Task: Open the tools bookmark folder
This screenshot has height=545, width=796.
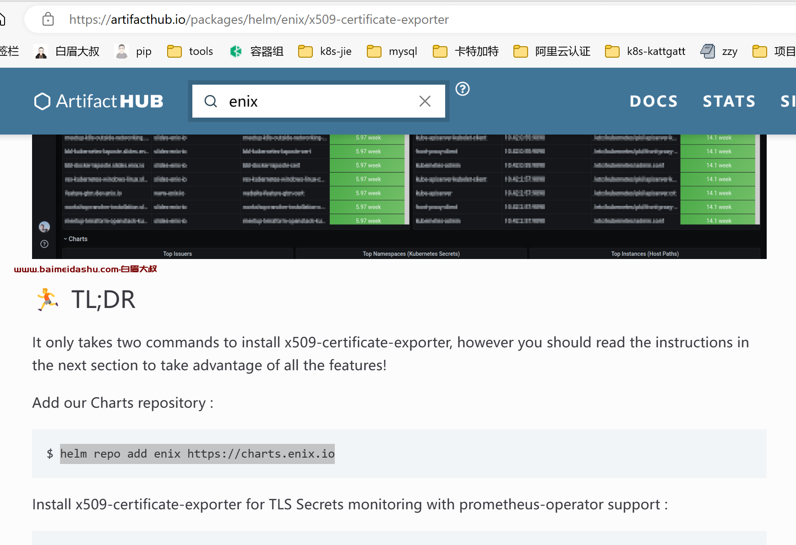Action: click(190, 51)
